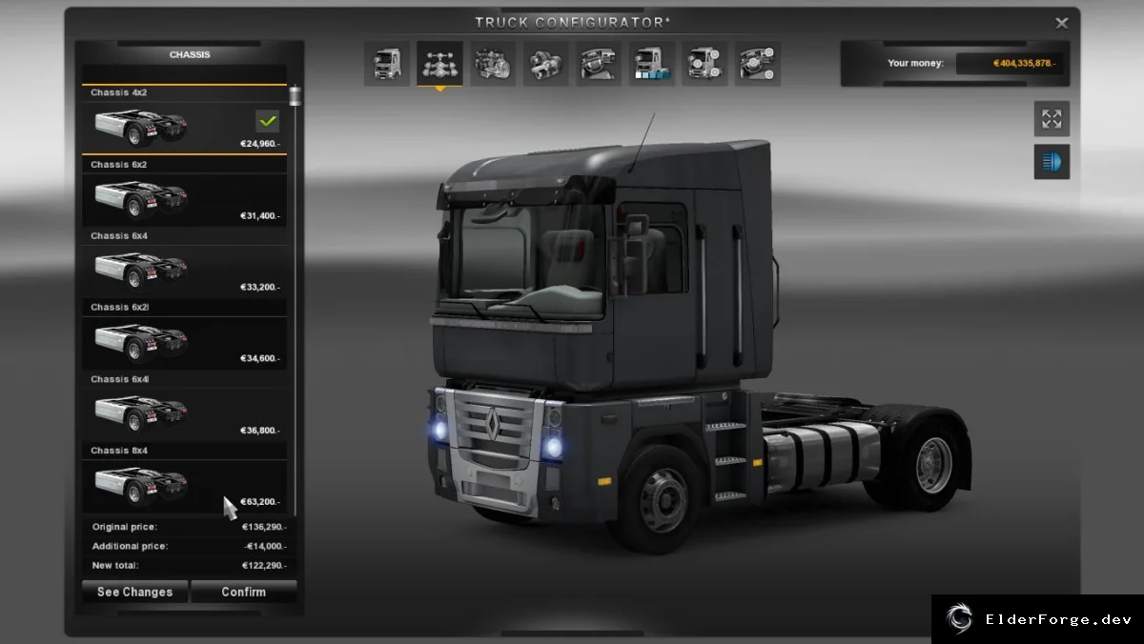This screenshot has width=1144, height=644.
Task: Close the Truck Configurator window
Action: click(1061, 23)
